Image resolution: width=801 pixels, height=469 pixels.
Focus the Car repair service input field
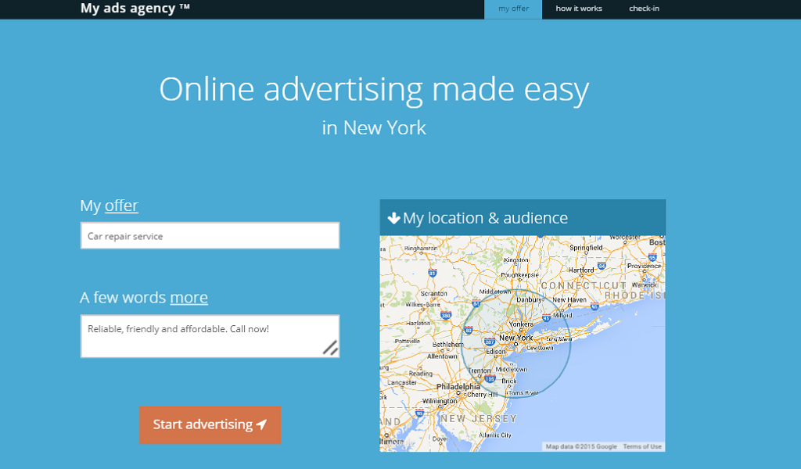(x=210, y=236)
